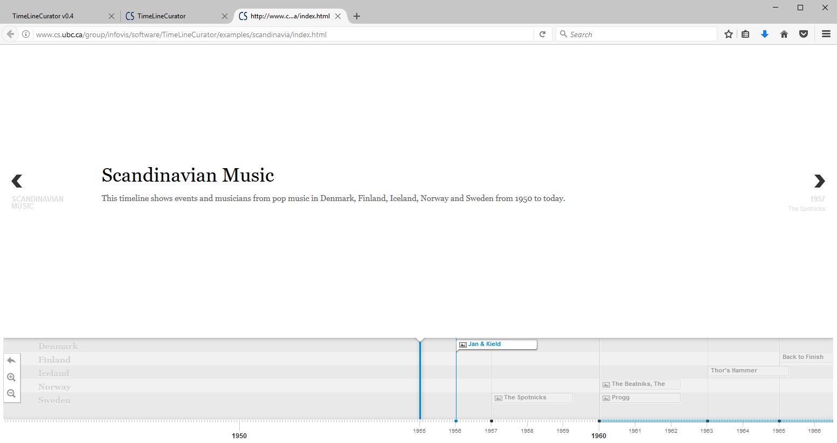Go to next slide with right chevron
This screenshot has width=837, height=443.
[819, 181]
